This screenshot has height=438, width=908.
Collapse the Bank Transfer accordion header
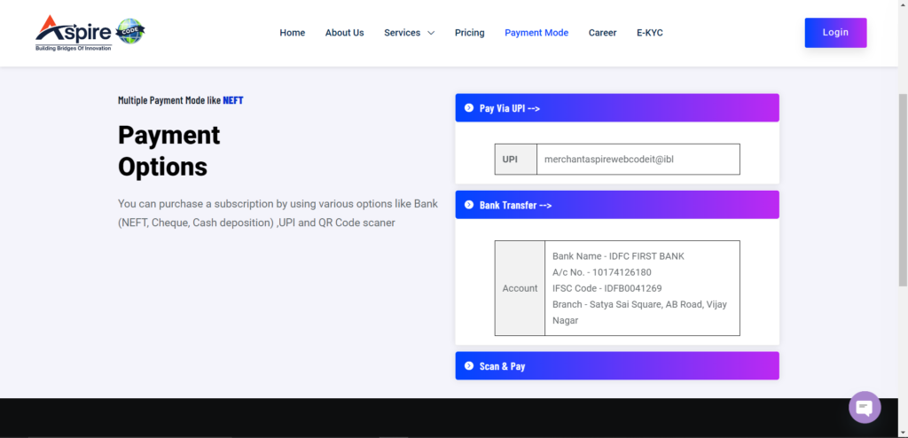click(617, 205)
